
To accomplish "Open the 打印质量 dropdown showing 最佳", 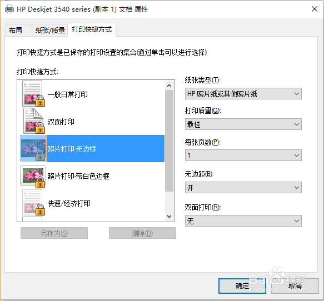I will (243, 124).
